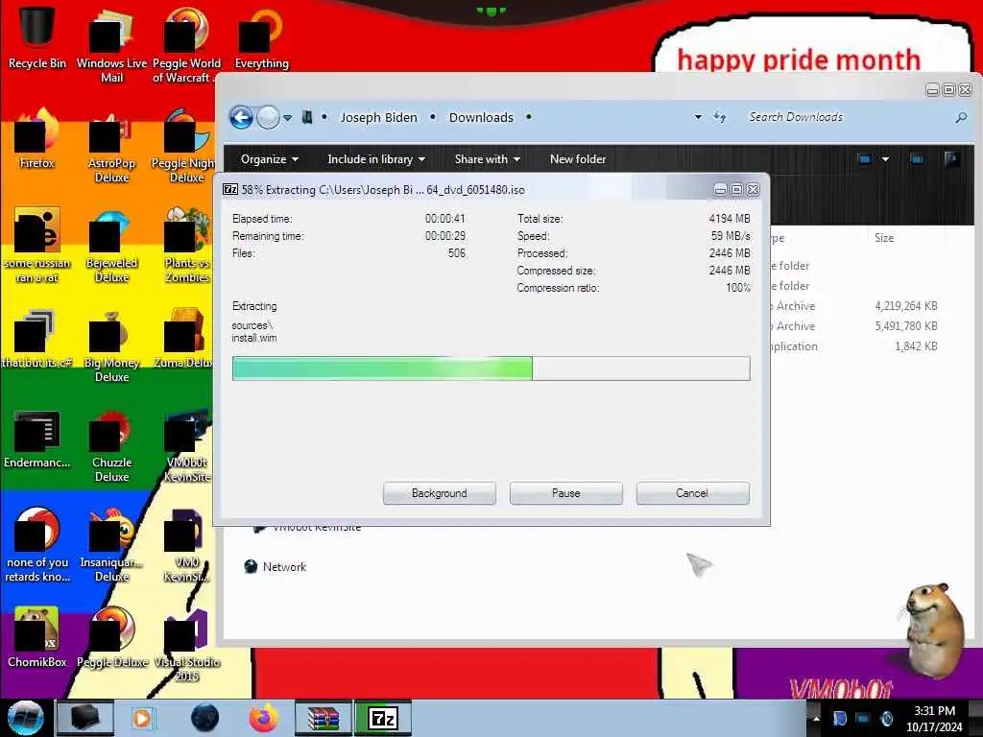Screen dimensions: 983x737
Task: Click the extraction progress bar
Action: pos(491,368)
